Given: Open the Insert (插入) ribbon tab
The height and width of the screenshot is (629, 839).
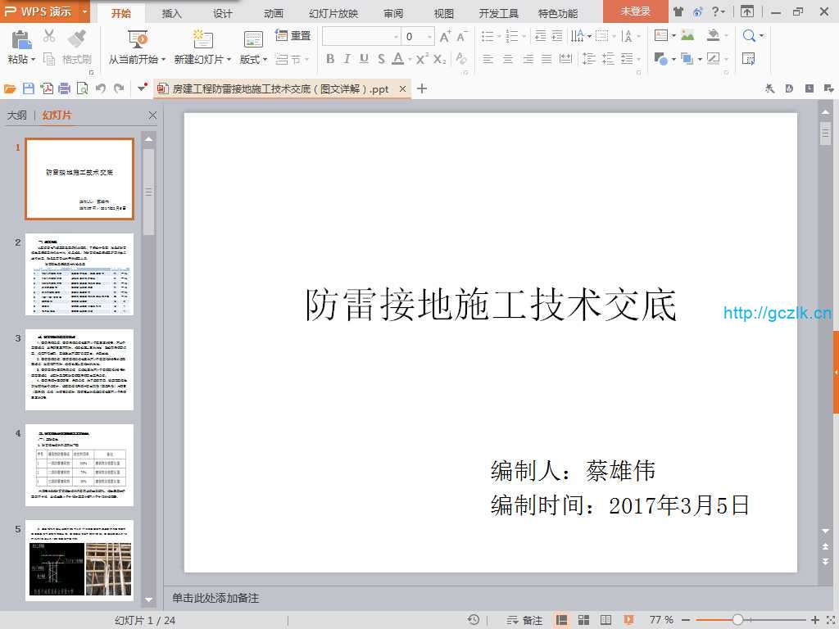Looking at the screenshot, I should [x=172, y=13].
